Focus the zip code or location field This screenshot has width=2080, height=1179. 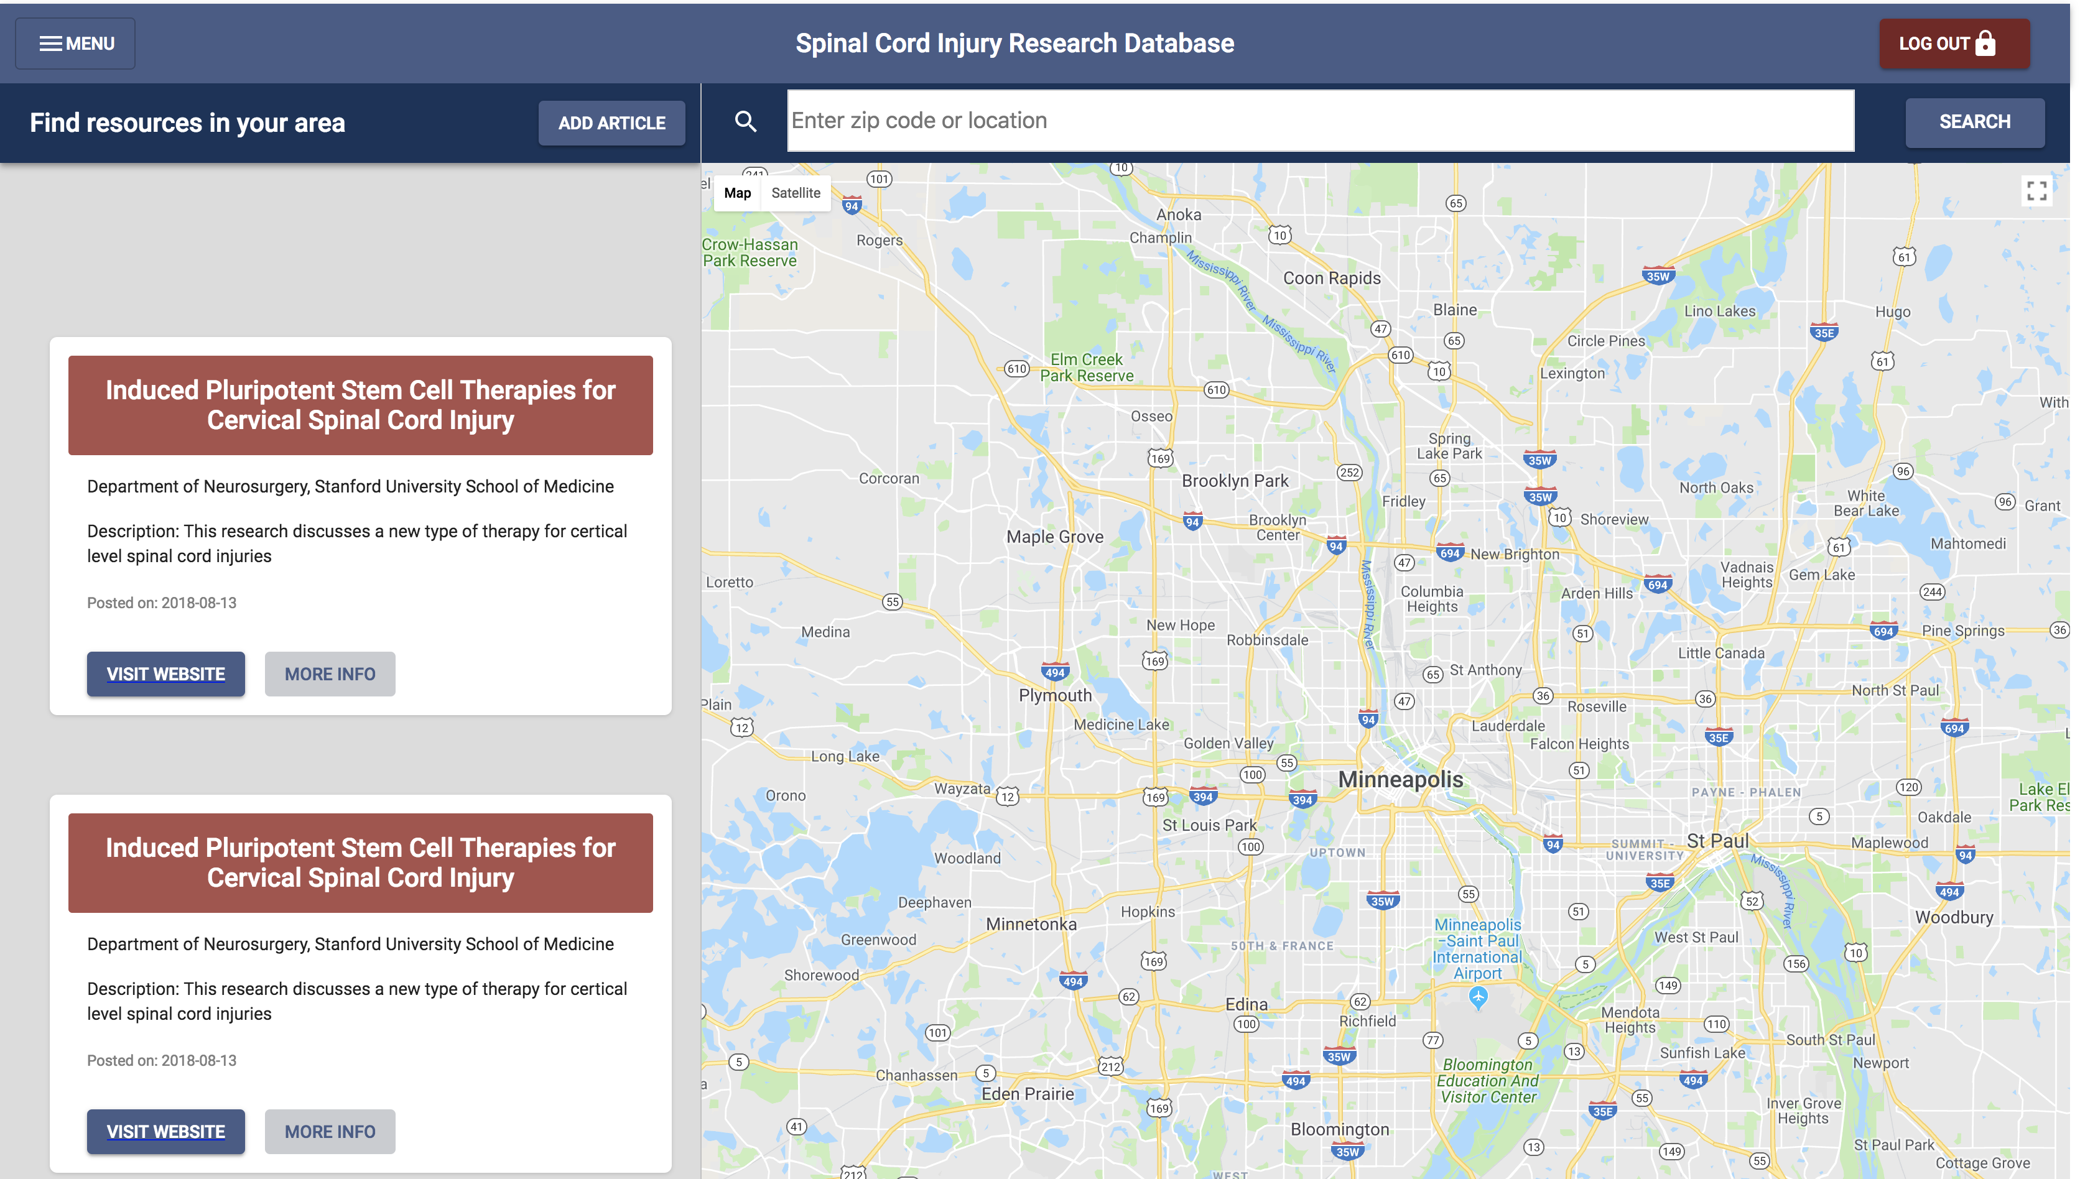[1321, 121]
